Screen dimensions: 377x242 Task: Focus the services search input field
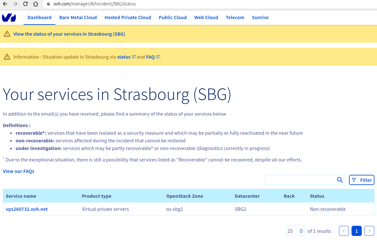point(300,180)
